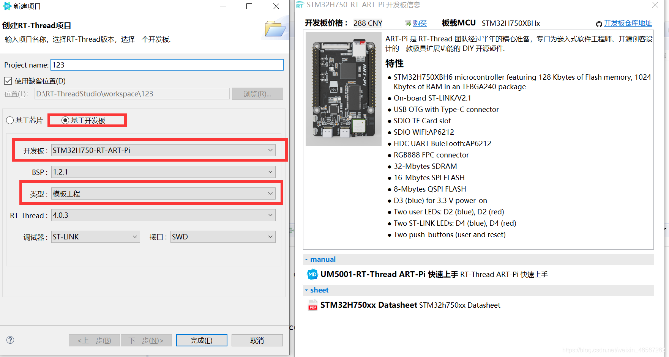Click the ART-Pi board photo
669x357 pixels.
click(344, 89)
